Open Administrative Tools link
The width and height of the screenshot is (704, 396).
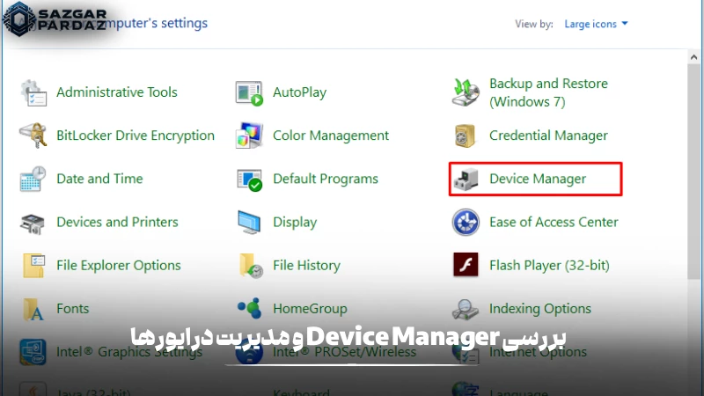pos(117,92)
